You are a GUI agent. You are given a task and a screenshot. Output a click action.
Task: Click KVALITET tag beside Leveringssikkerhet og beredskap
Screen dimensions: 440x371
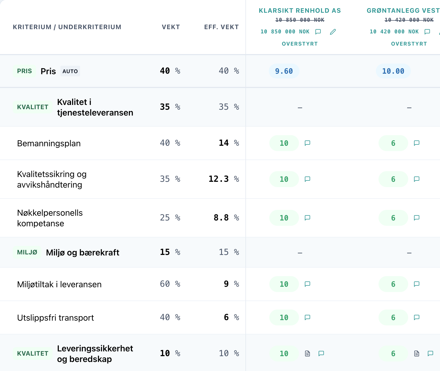(33, 354)
